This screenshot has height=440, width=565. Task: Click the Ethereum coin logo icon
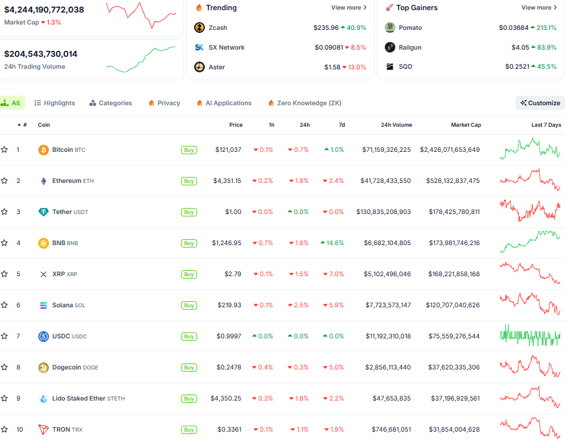tap(43, 181)
